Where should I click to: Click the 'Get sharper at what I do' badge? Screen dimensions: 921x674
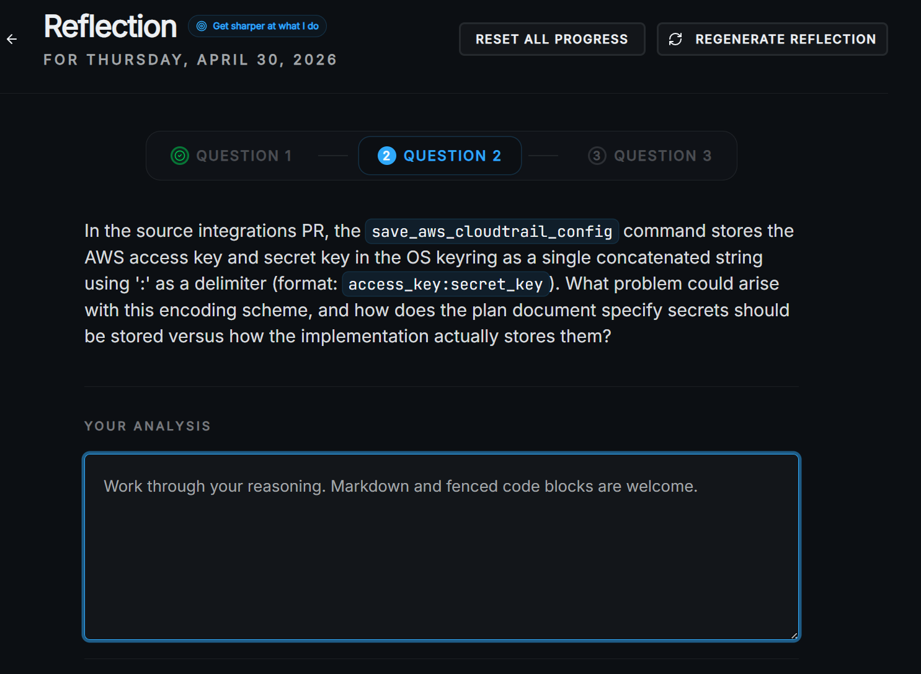pyautogui.click(x=257, y=26)
